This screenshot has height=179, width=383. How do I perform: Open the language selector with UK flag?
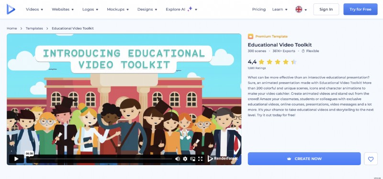click(301, 9)
